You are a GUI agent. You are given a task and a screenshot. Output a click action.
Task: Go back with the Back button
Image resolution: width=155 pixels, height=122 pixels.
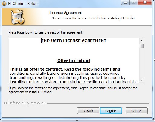(x=88, y=111)
